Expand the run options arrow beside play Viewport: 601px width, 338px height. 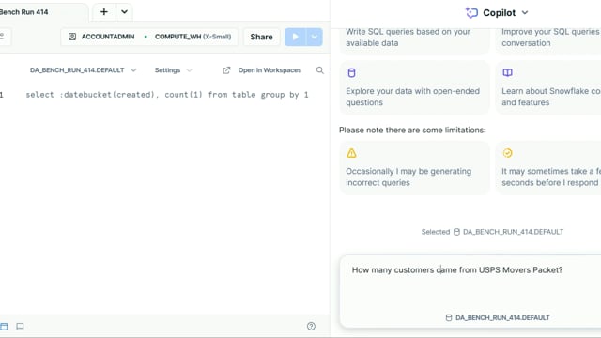[x=315, y=37]
